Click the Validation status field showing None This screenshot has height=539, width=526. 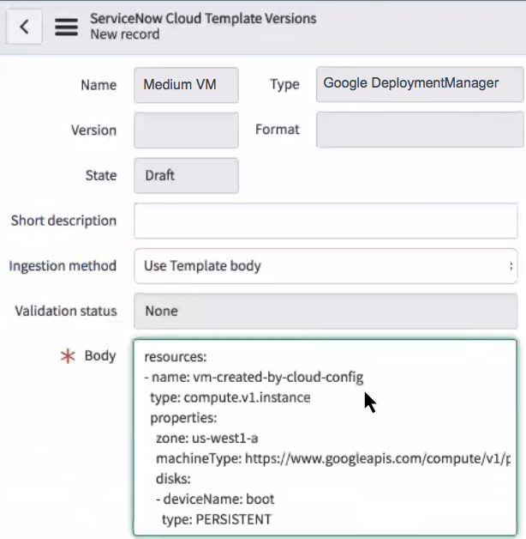coord(326,311)
